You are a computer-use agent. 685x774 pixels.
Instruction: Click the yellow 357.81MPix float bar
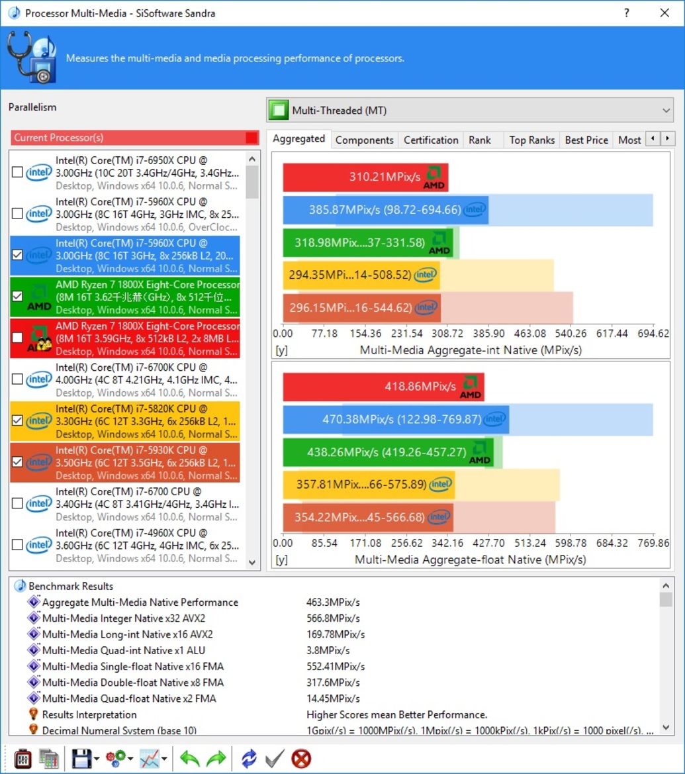click(369, 485)
